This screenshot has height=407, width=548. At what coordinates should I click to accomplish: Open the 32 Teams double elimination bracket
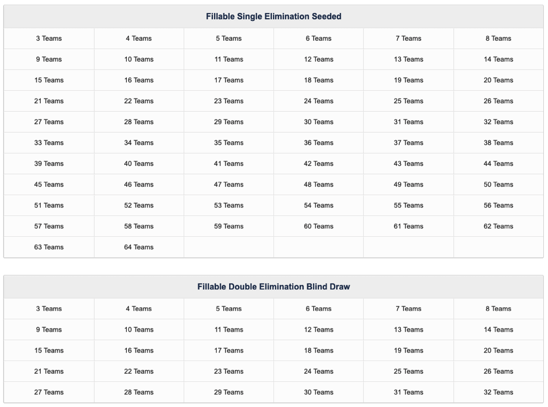point(498,392)
